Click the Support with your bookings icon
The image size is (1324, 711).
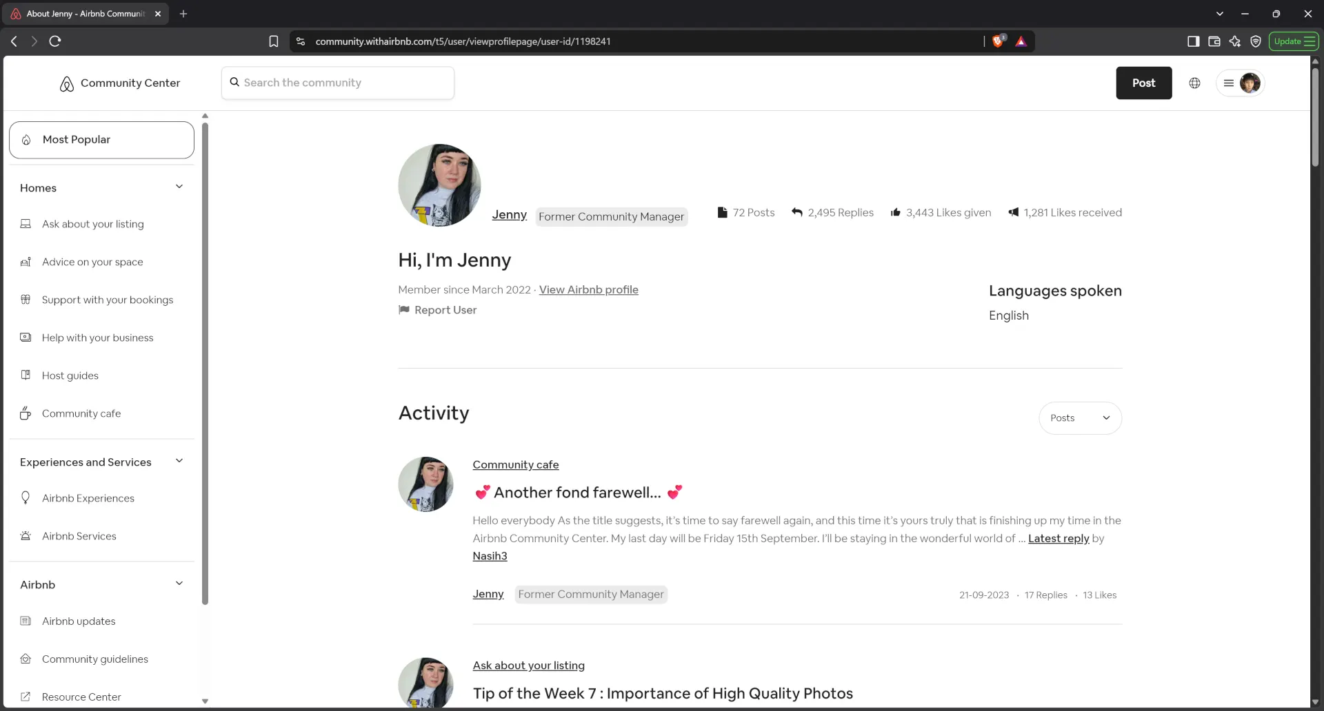tap(26, 300)
